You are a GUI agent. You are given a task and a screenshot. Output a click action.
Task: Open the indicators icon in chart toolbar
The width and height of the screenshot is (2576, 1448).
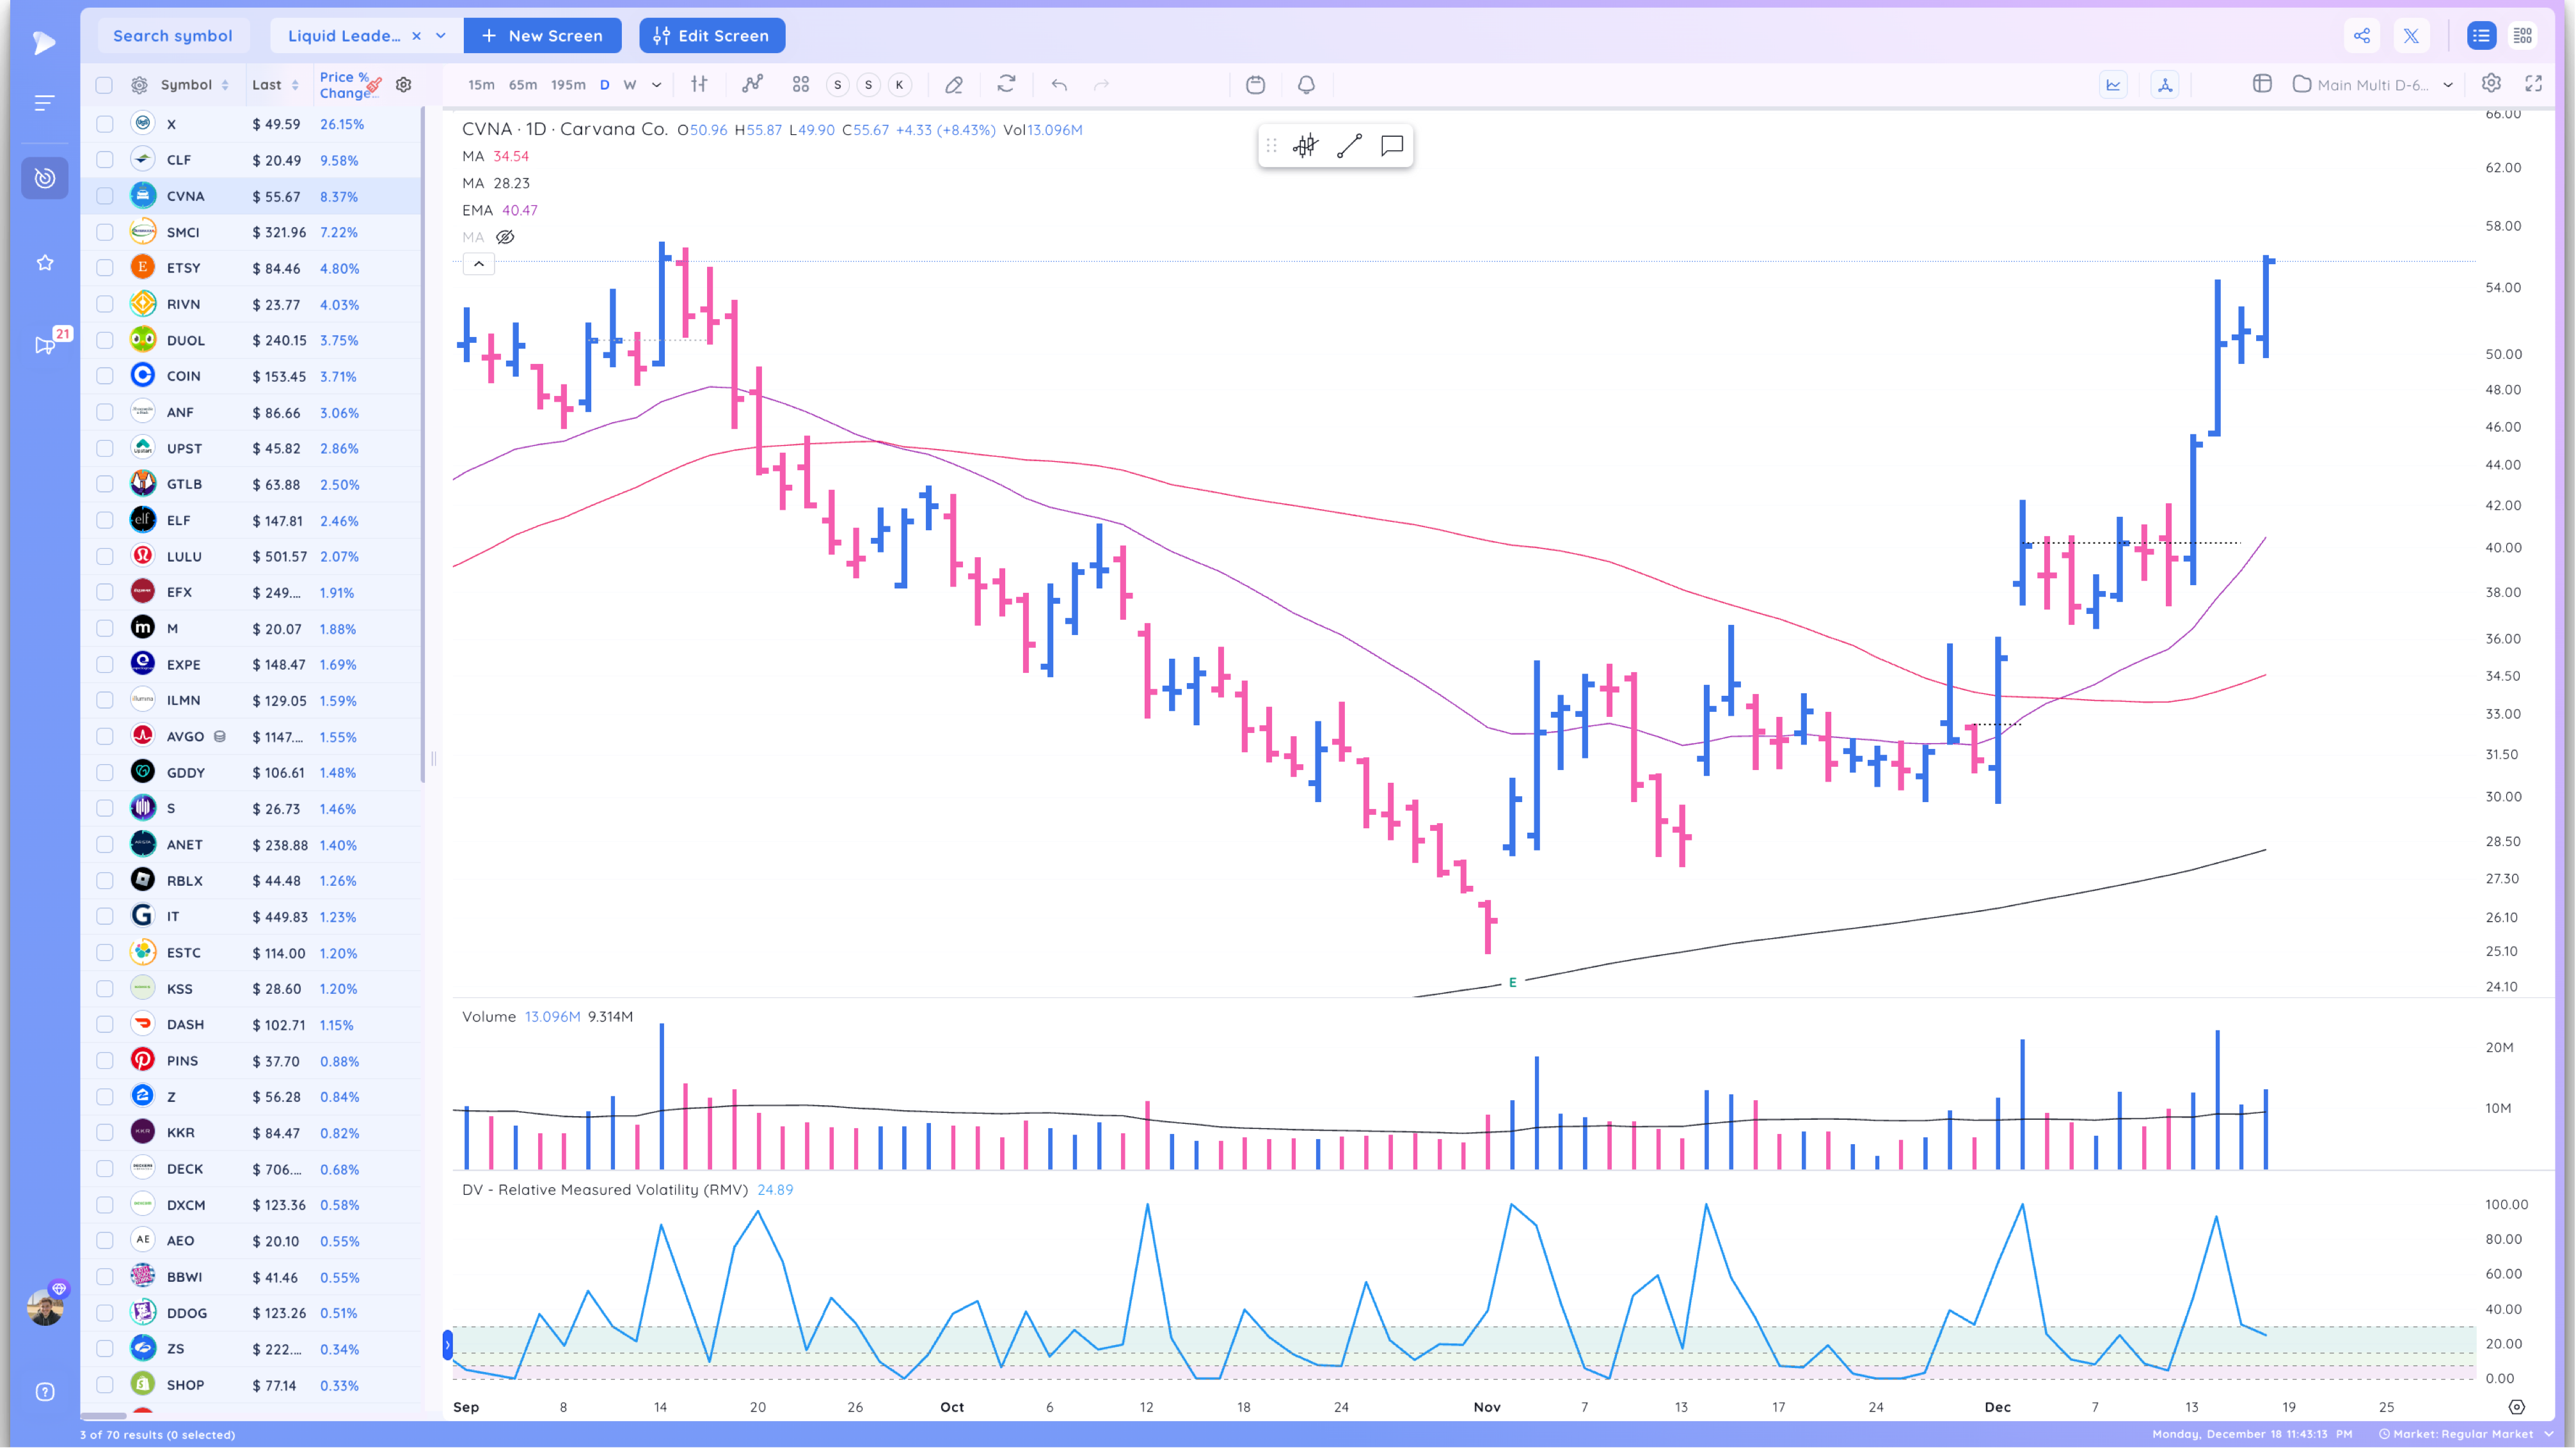point(752,85)
